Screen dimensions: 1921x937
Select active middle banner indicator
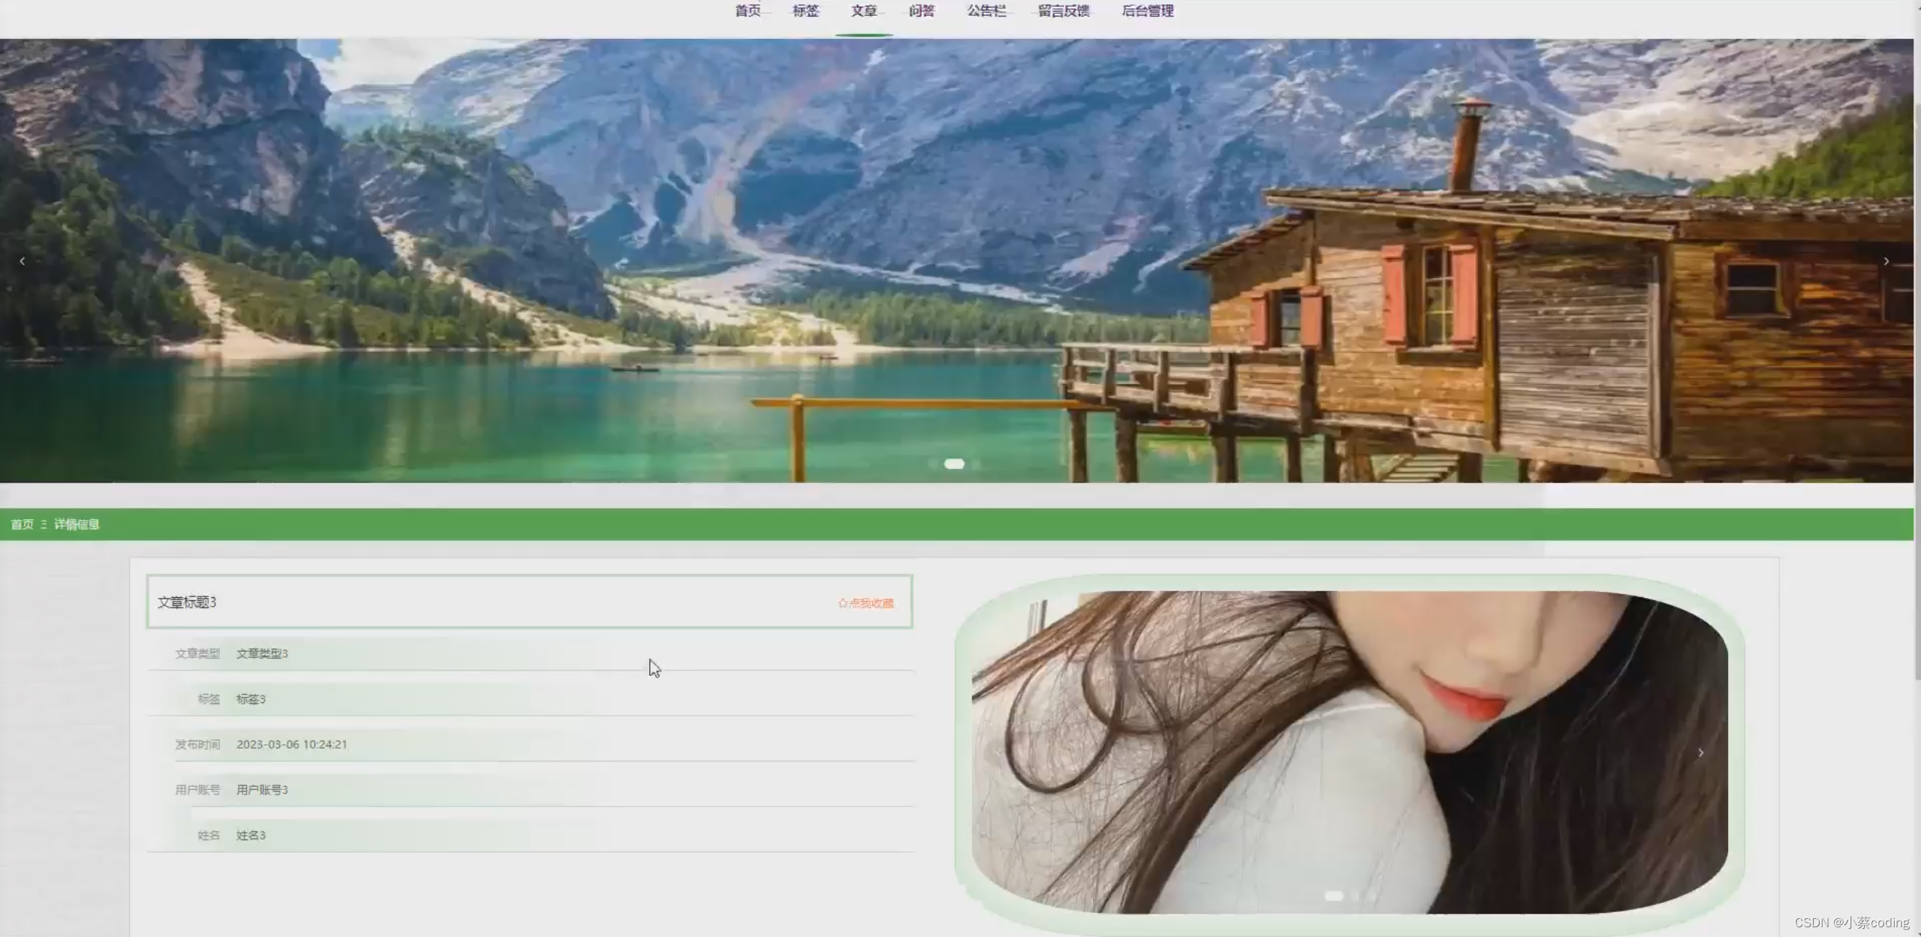[x=954, y=464]
